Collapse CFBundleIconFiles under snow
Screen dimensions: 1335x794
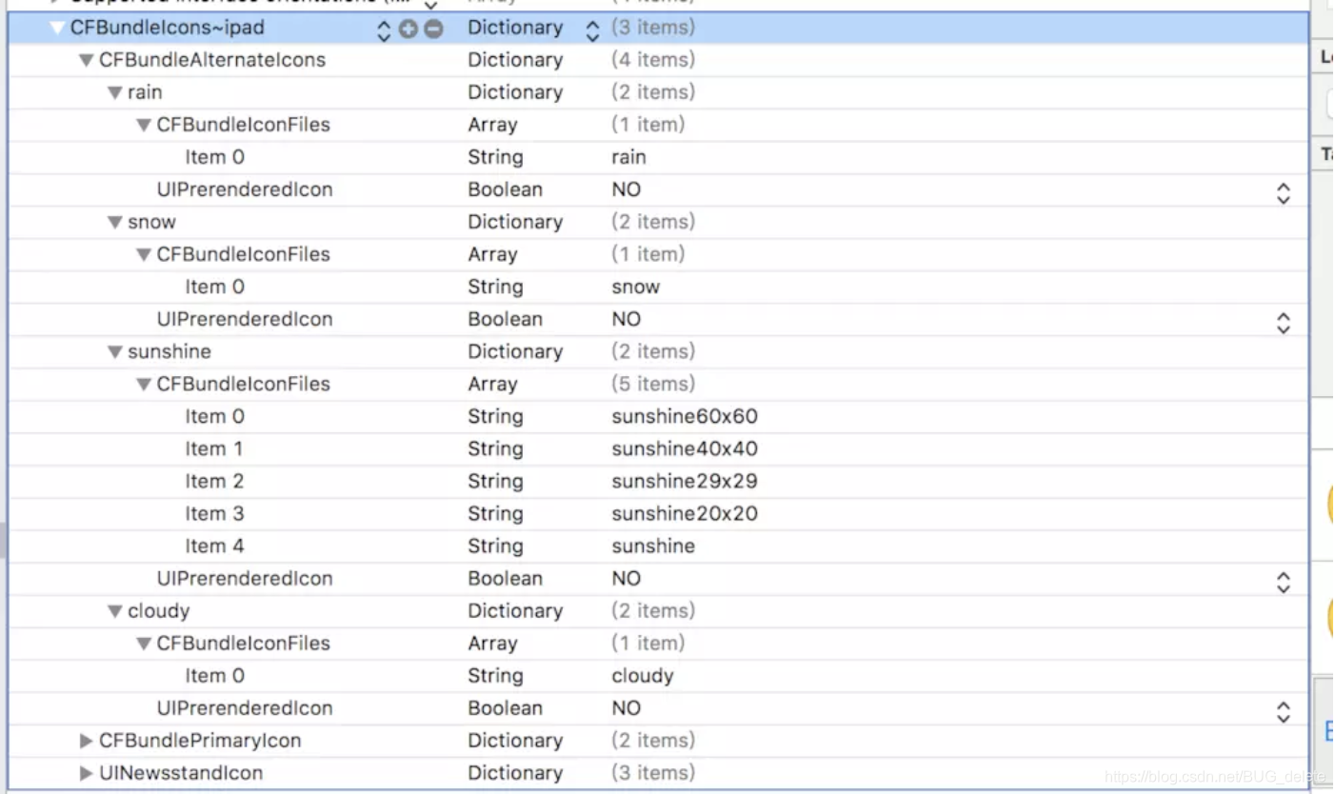point(145,255)
